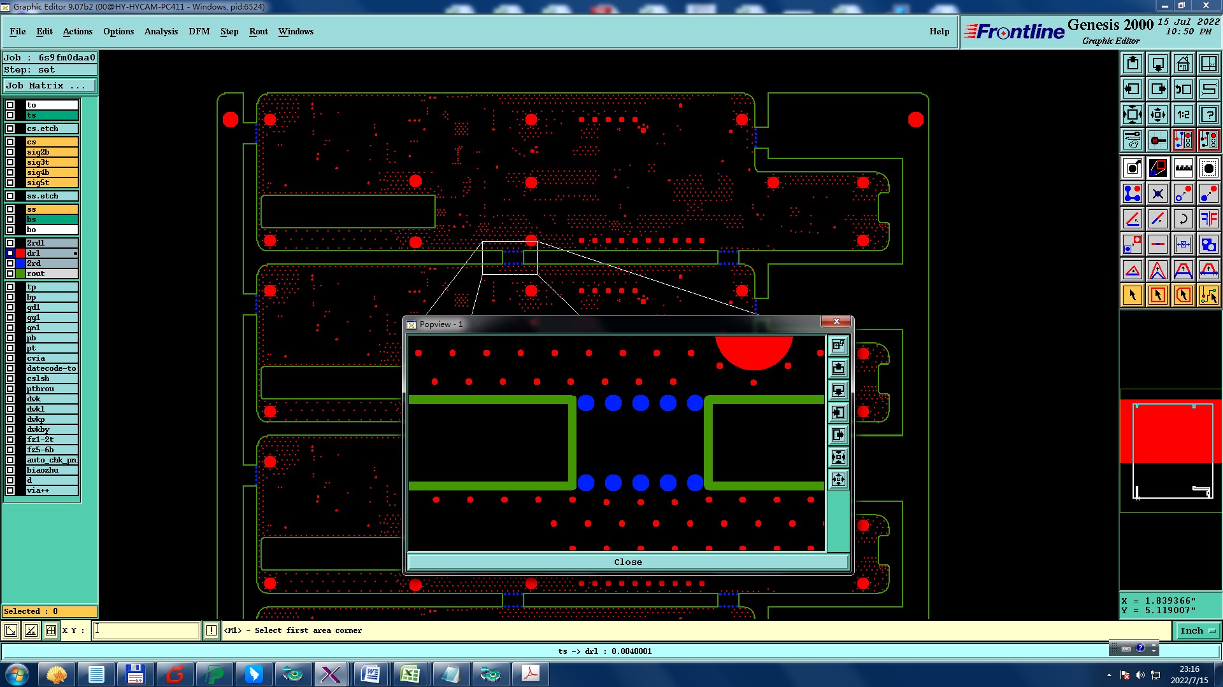Image resolution: width=1223 pixels, height=687 pixels.
Task: Click the X Y coordinate input field
Action: point(147,630)
